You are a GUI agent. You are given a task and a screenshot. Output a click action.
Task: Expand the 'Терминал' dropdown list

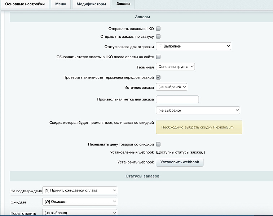click(175, 67)
